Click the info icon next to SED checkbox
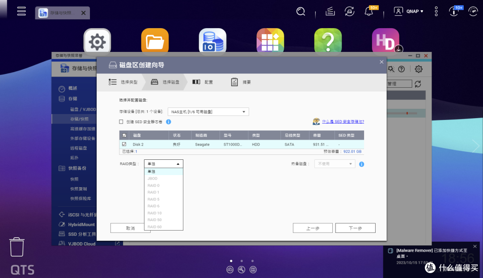This screenshot has width=483, height=278. 169,122
